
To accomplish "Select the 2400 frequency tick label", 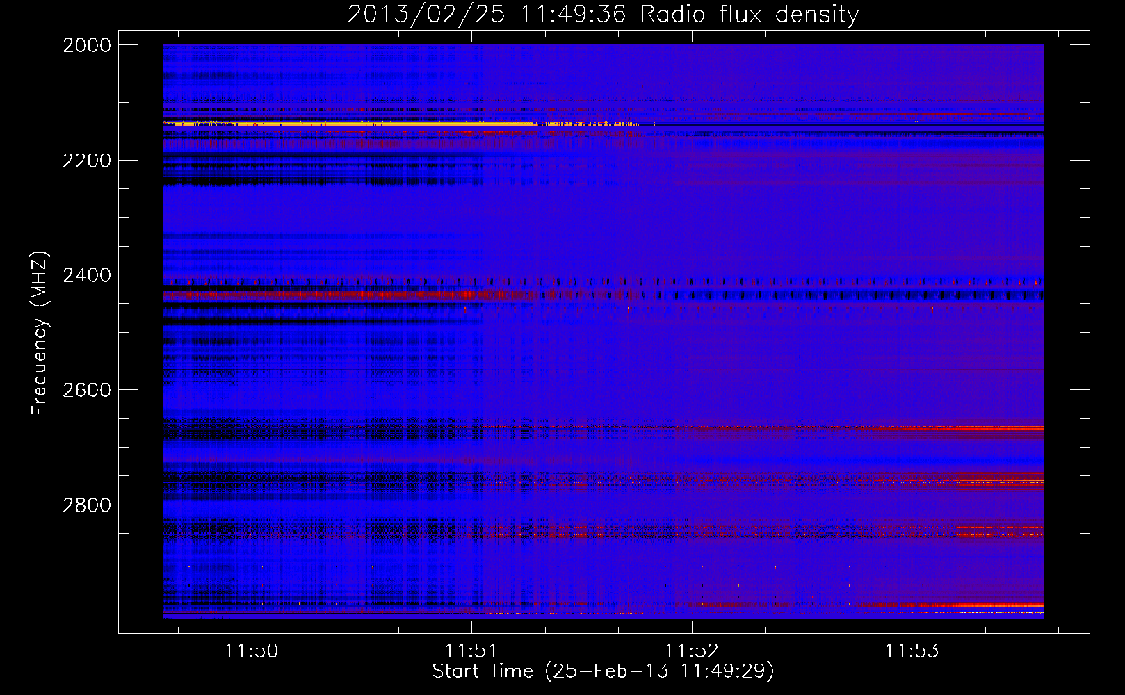I will pyautogui.click(x=87, y=275).
